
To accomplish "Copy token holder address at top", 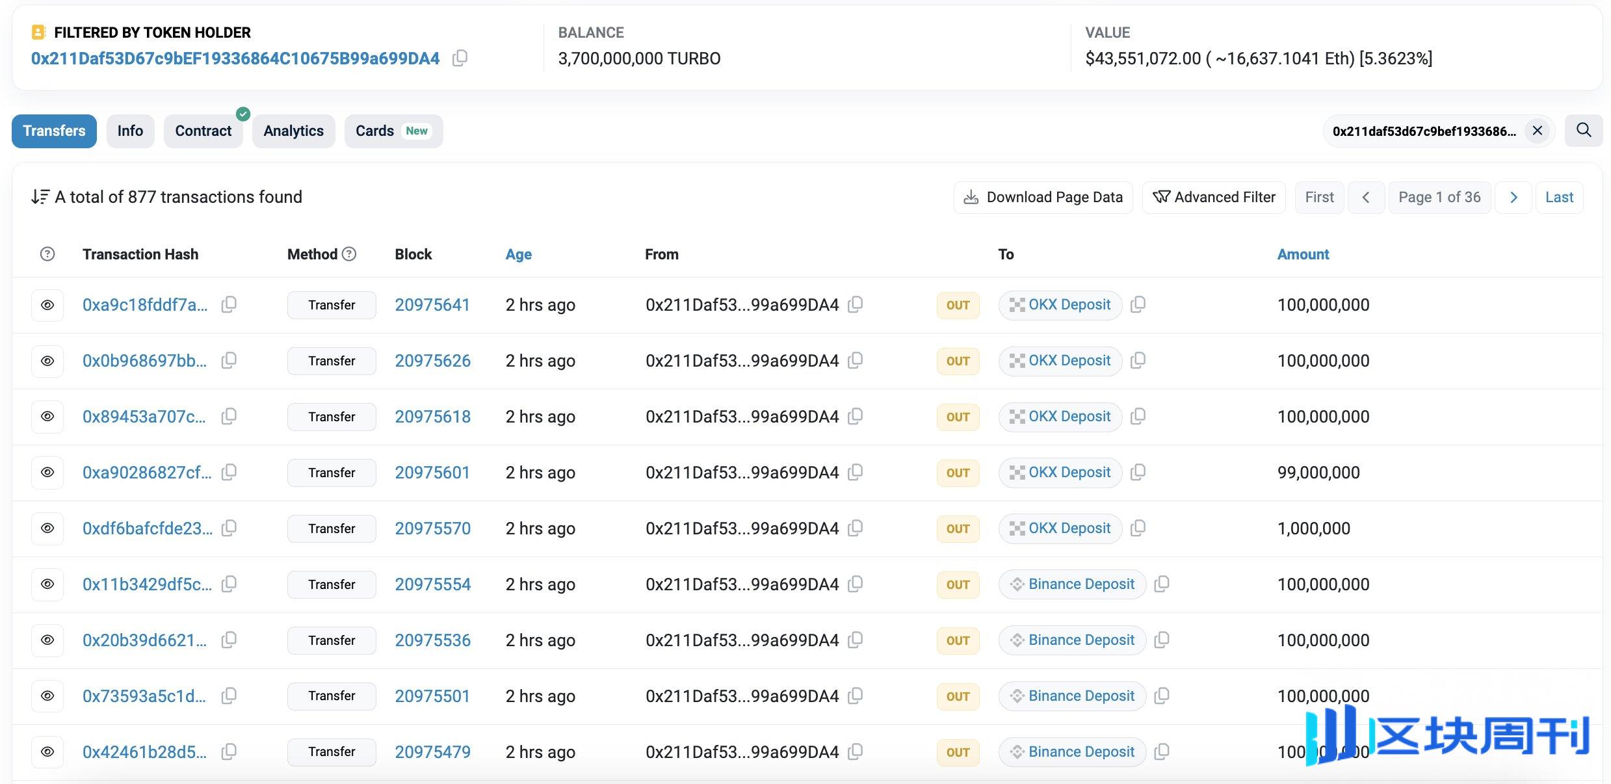I will (x=460, y=59).
